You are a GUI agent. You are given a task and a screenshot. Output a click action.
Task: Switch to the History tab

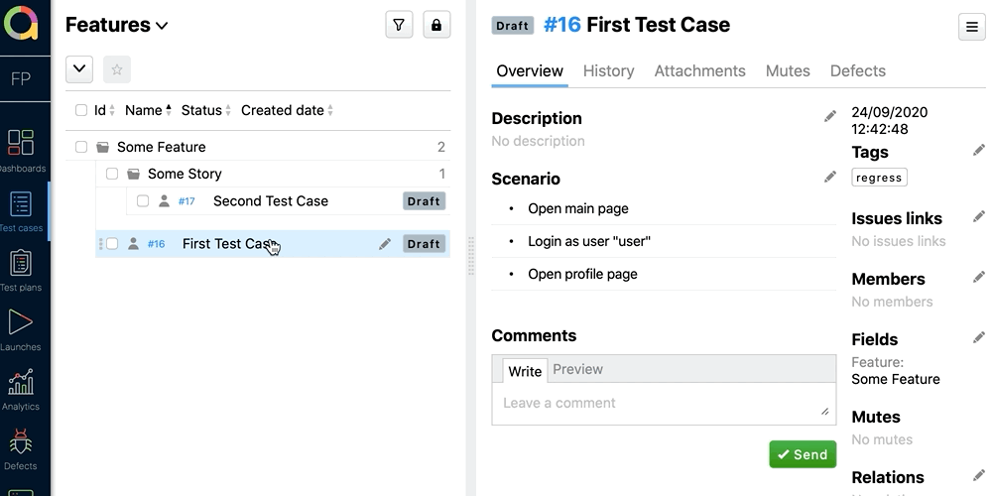[608, 70]
